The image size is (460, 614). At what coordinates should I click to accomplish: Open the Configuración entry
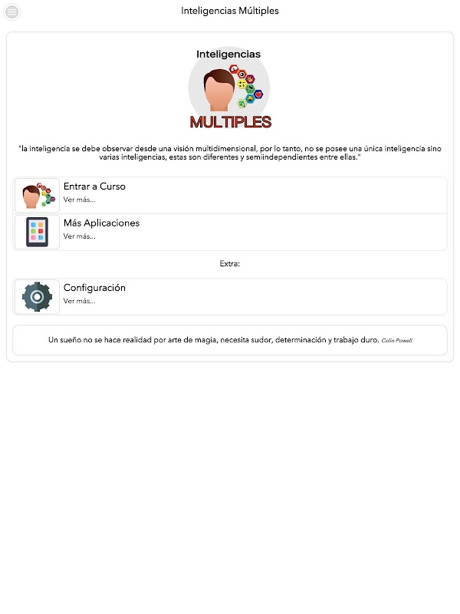pos(230,297)
